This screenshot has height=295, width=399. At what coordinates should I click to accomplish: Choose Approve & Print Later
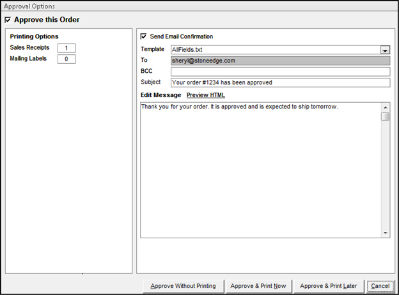(x=329, y=285)
